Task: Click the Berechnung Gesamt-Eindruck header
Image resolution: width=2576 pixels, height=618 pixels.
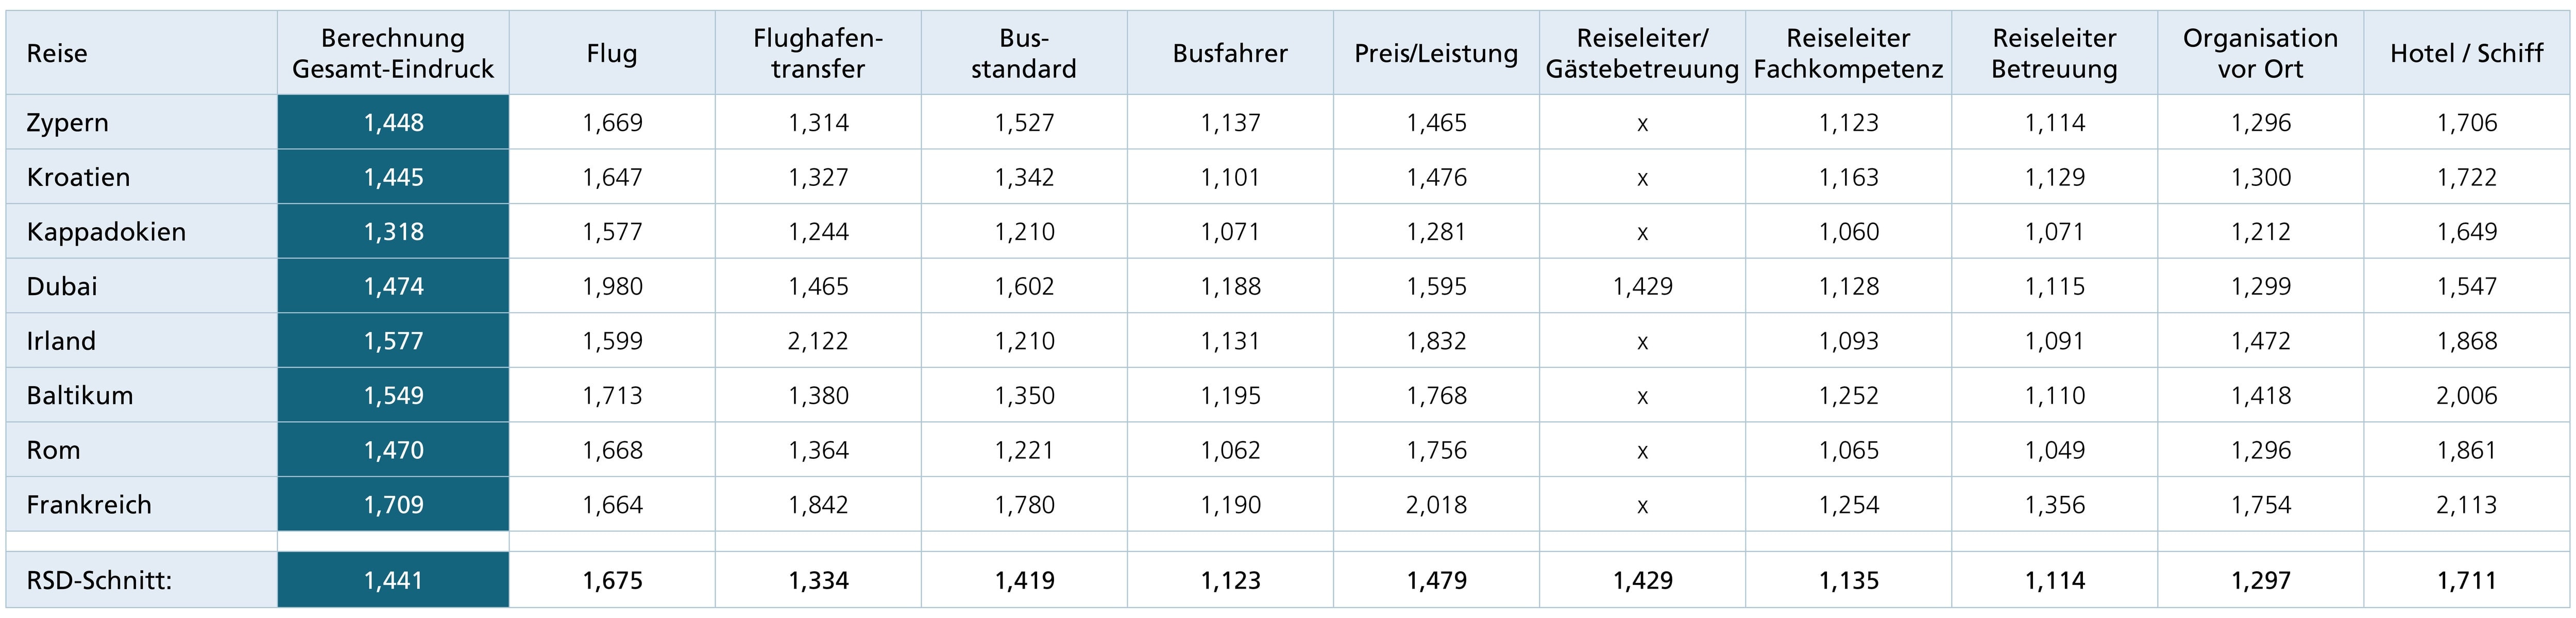Action: pos(393,53)
